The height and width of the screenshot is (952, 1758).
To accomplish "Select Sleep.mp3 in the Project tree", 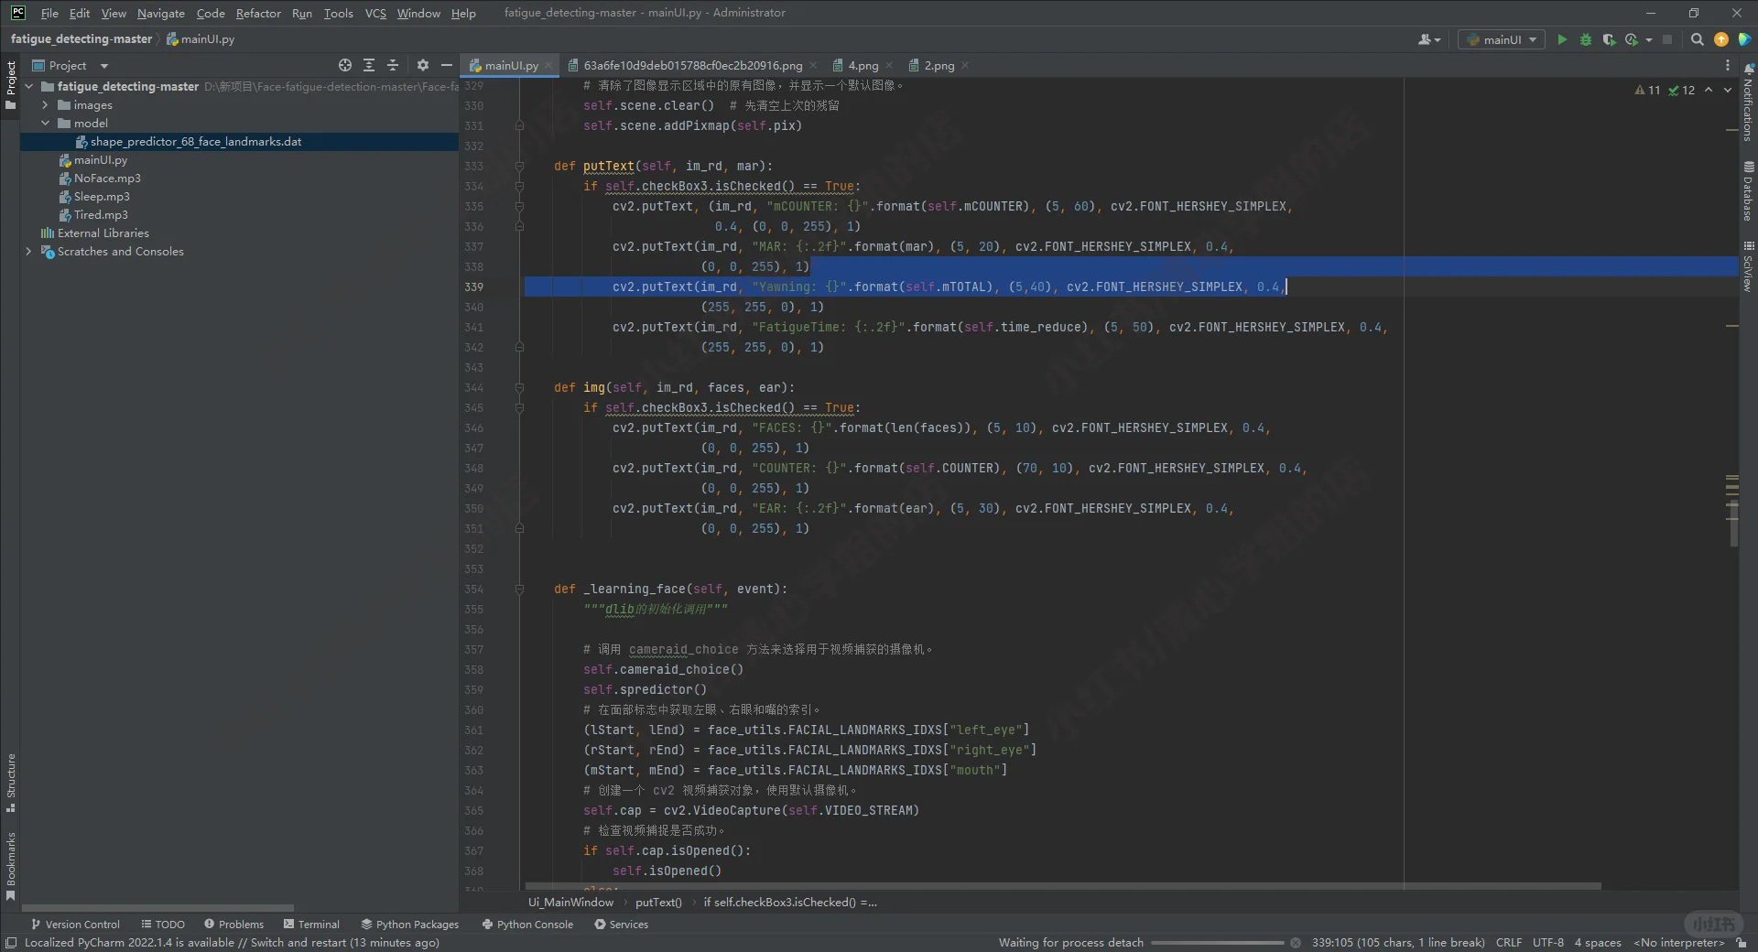I will pyautogui.click(x=102, y=196).
